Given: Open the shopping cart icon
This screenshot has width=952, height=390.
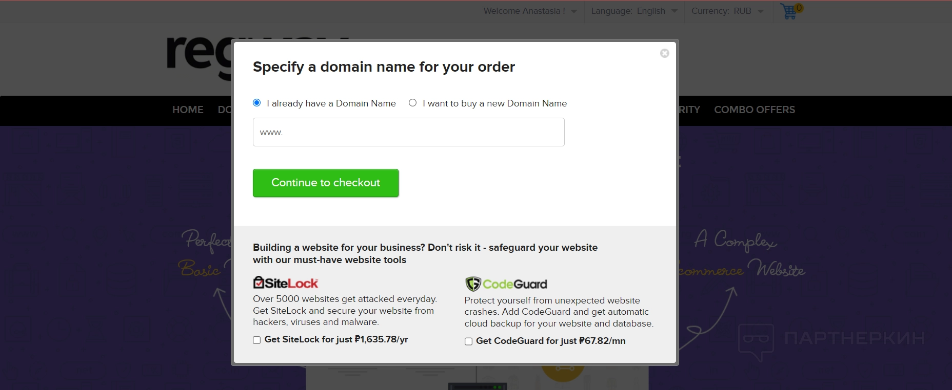Looking at the screenshot, I should pos(789,11).
